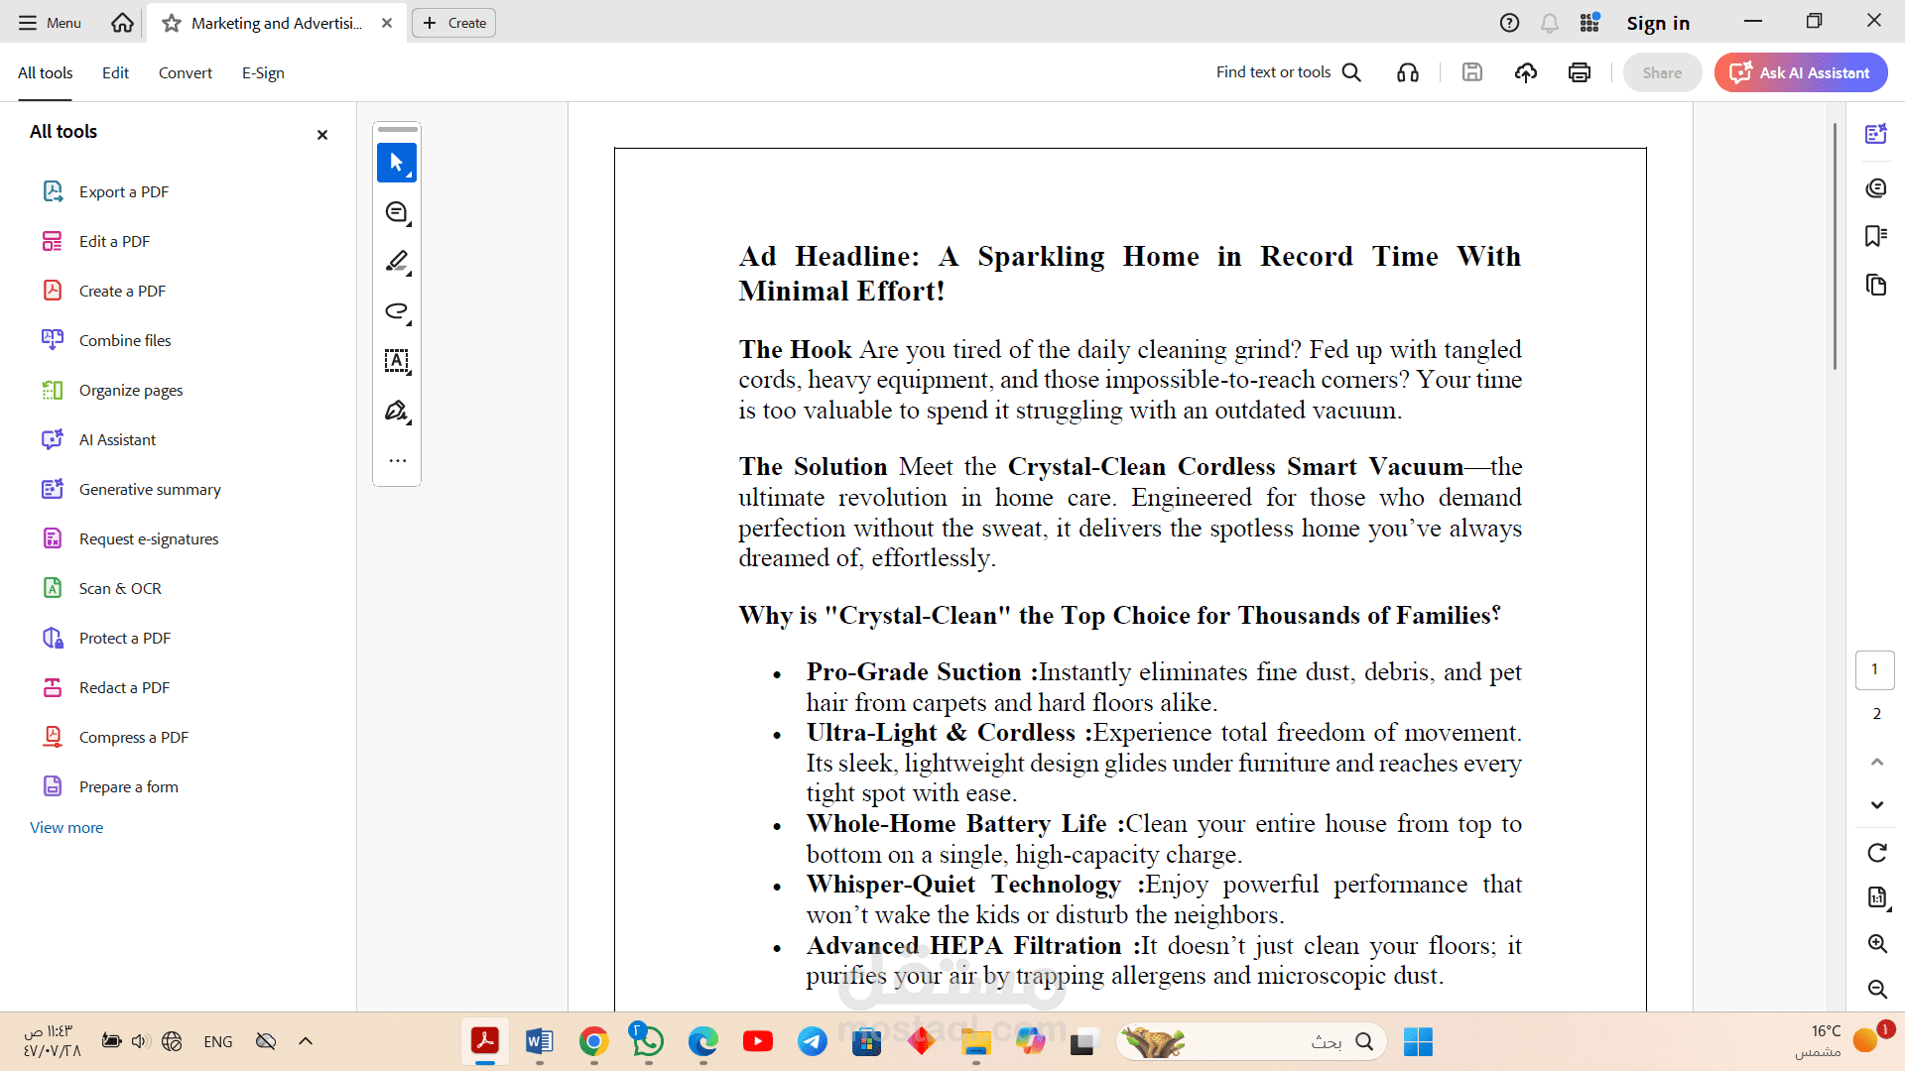Select the arrow selection tool
Image resolution: width=1905 pixels, height=1071 pixels.
[x=397, y=163]
